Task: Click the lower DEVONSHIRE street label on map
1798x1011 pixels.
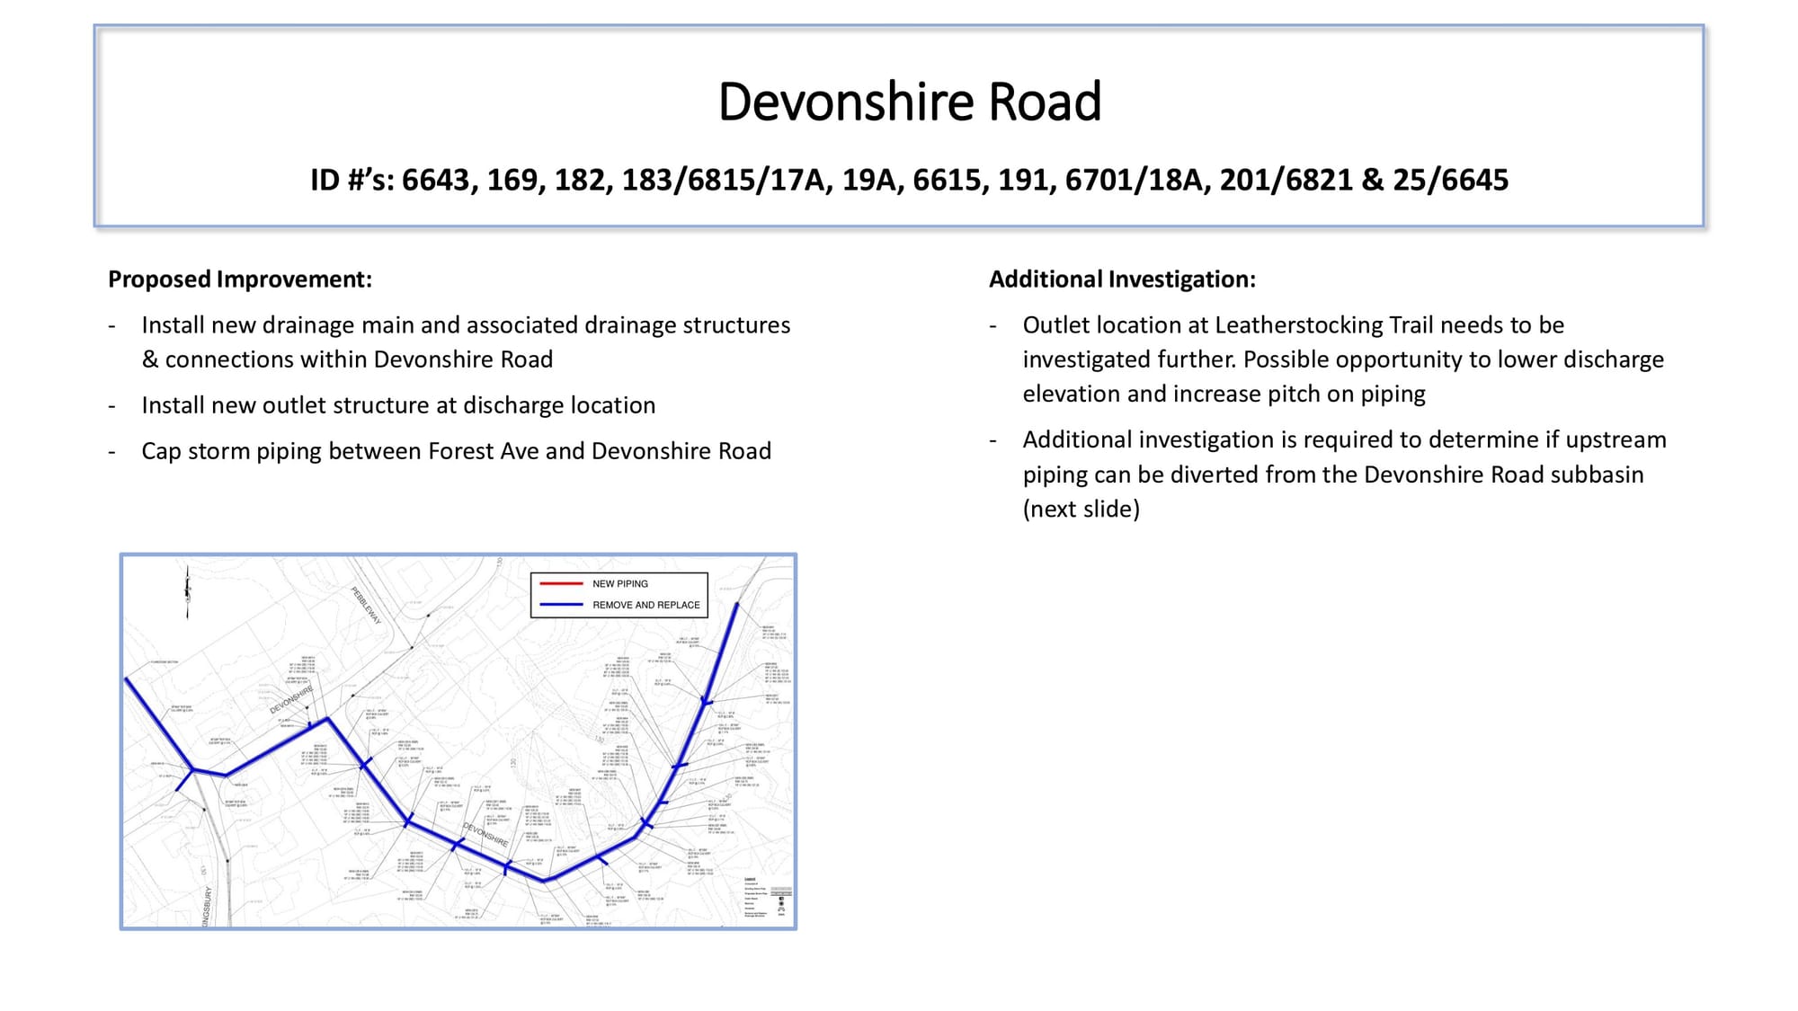Action: coord(485,834)
